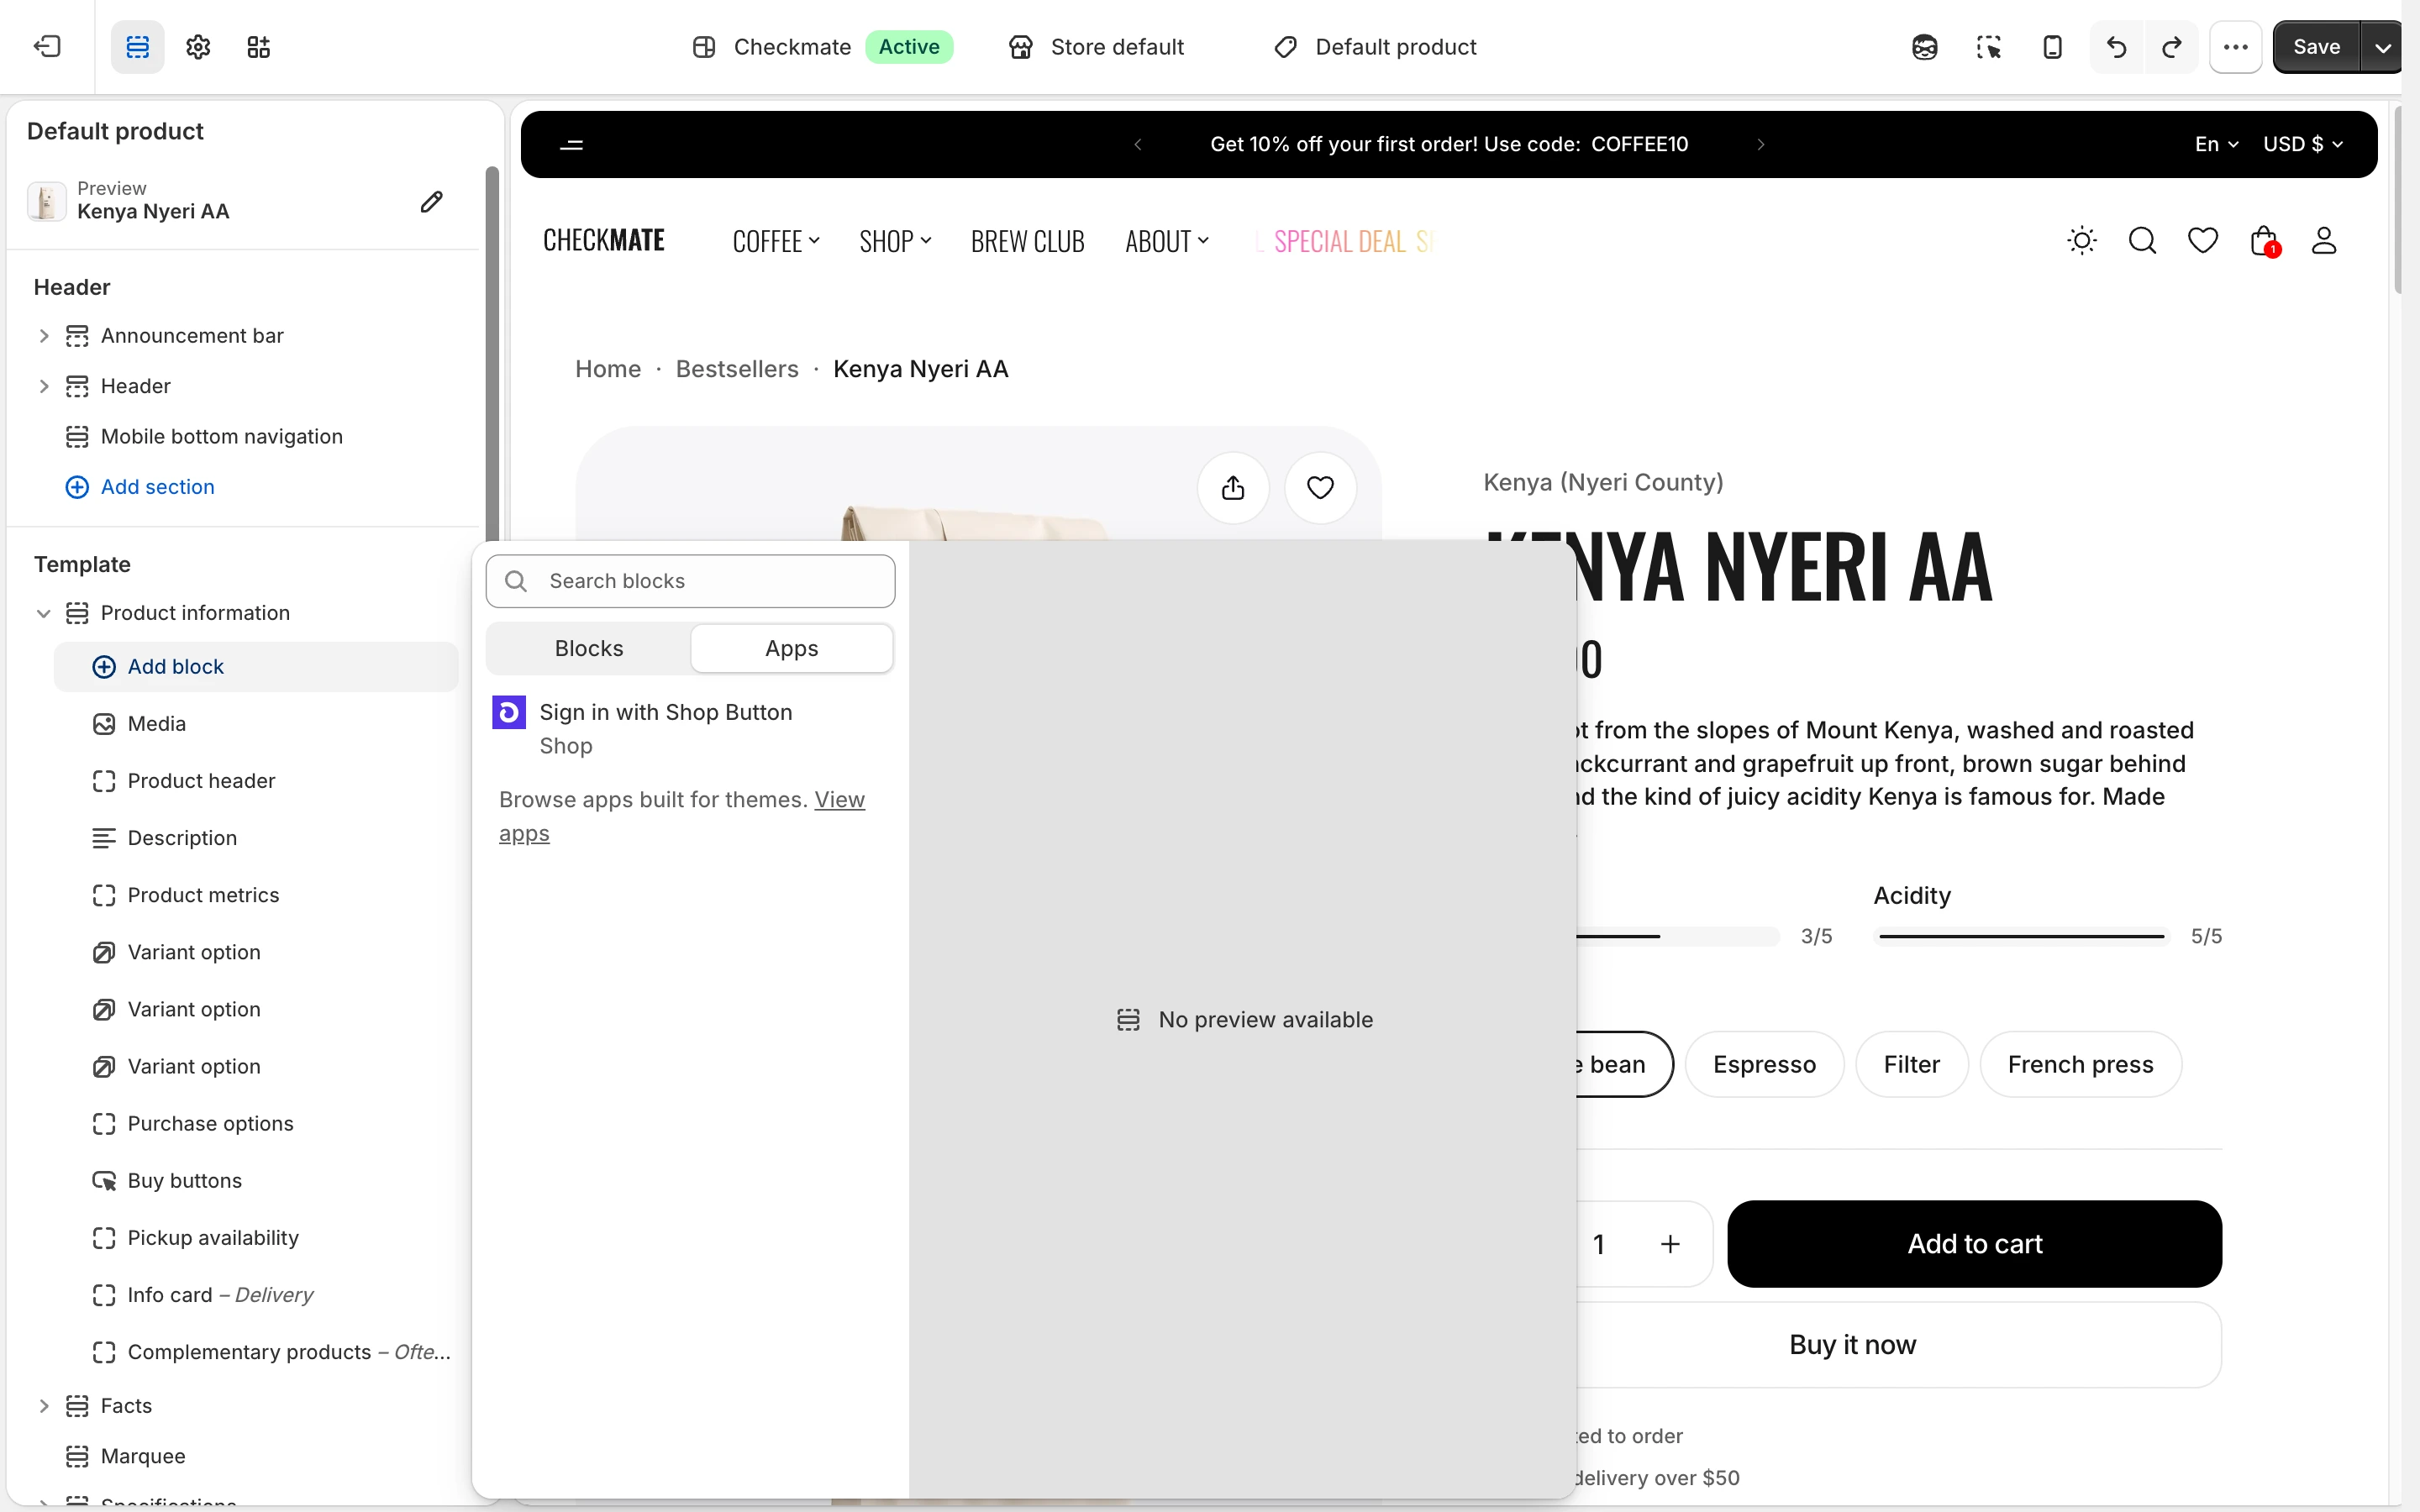Open the three-dots more actions menu
2420x1512 pixels.
pos(2236,47)
